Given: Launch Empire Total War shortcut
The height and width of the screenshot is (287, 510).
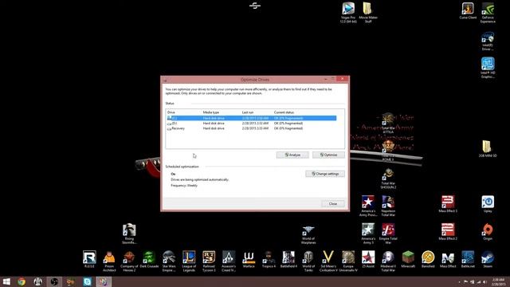Looking at the screenshot, I should pyautogui.click(x=388, y=234).
